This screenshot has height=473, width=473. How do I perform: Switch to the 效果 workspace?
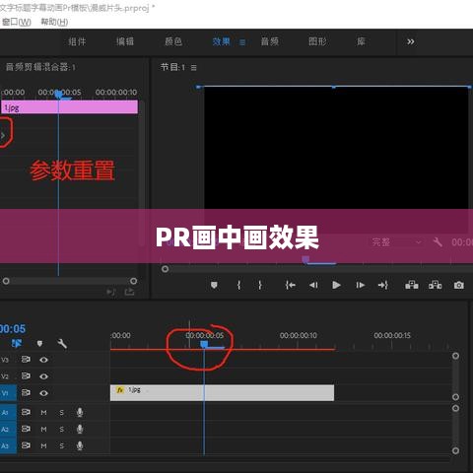point(221,41)
